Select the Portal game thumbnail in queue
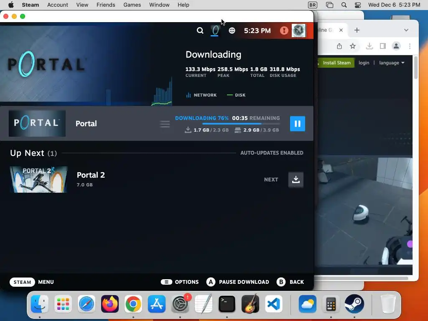428x321 pixels. (x=37, y=123)
